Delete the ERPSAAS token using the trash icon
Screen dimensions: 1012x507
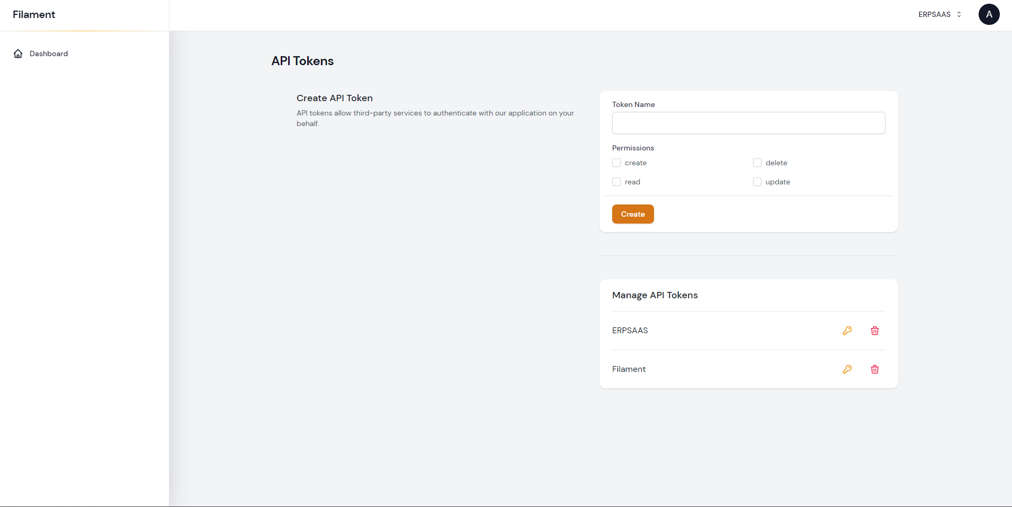click(x=874, y=330)
